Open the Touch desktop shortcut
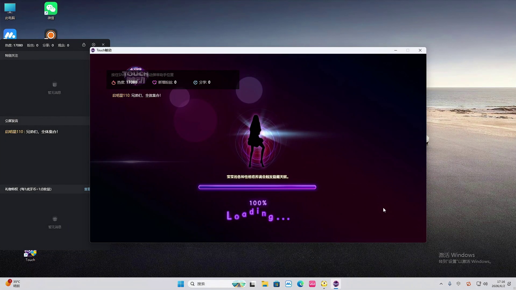 pyautogui.click(x=30, y=256)
